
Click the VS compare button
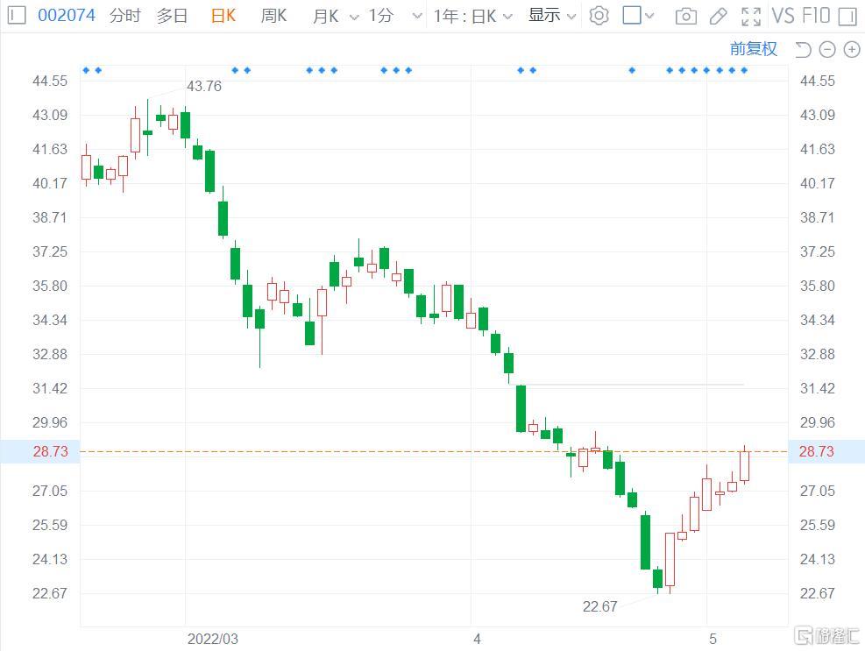(x=783, y=16)
